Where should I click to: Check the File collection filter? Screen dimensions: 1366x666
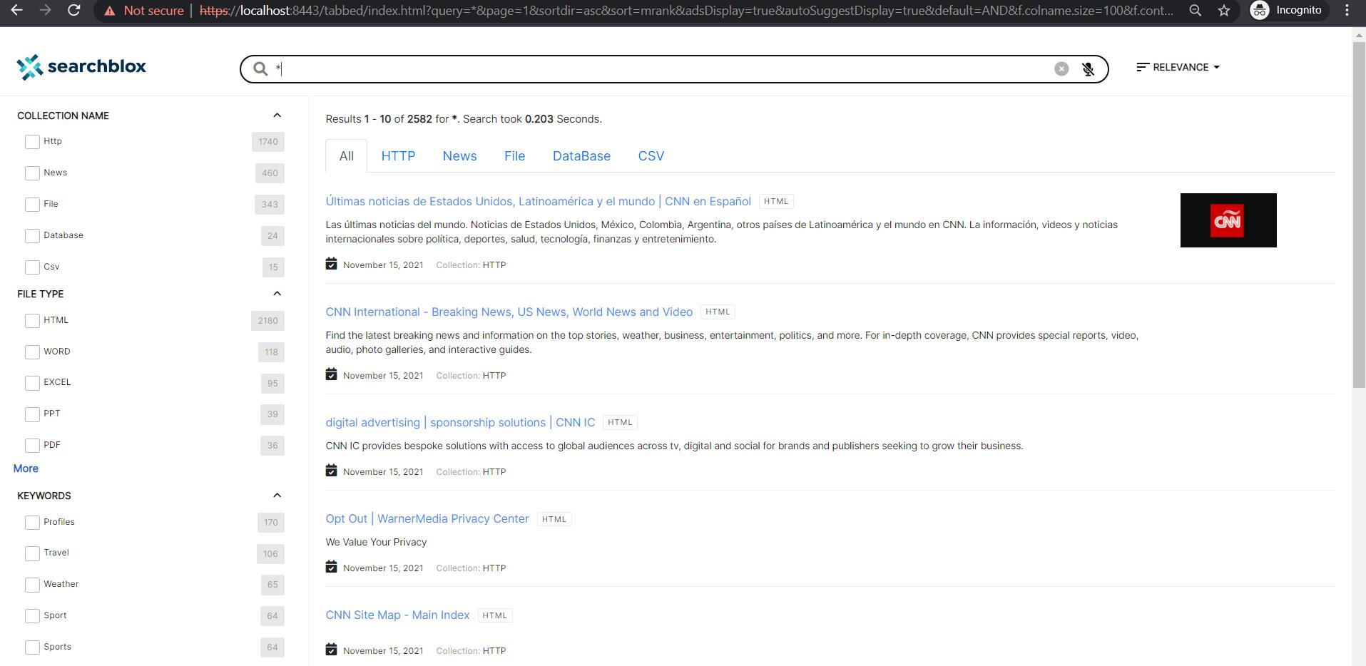pos(32,205)
